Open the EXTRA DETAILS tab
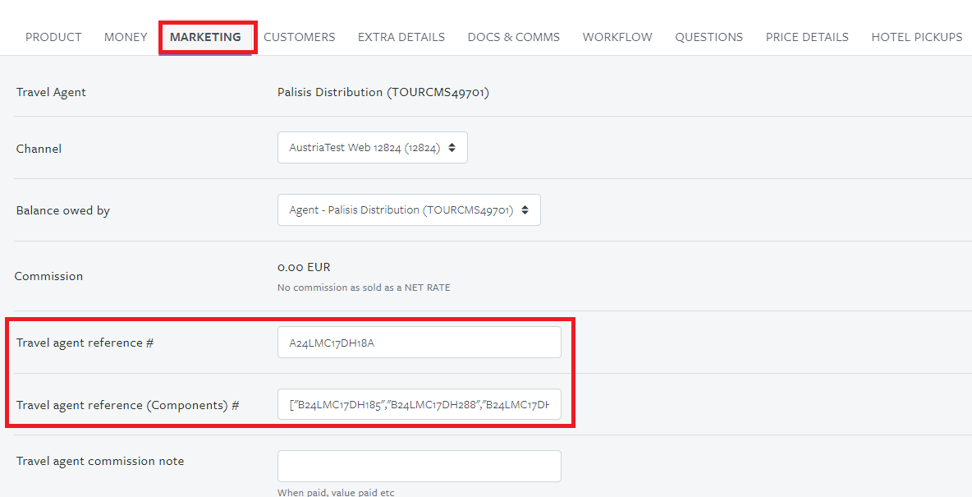This screenshot has height=497, width=972. pyautogui.click(x=401, y=37)
